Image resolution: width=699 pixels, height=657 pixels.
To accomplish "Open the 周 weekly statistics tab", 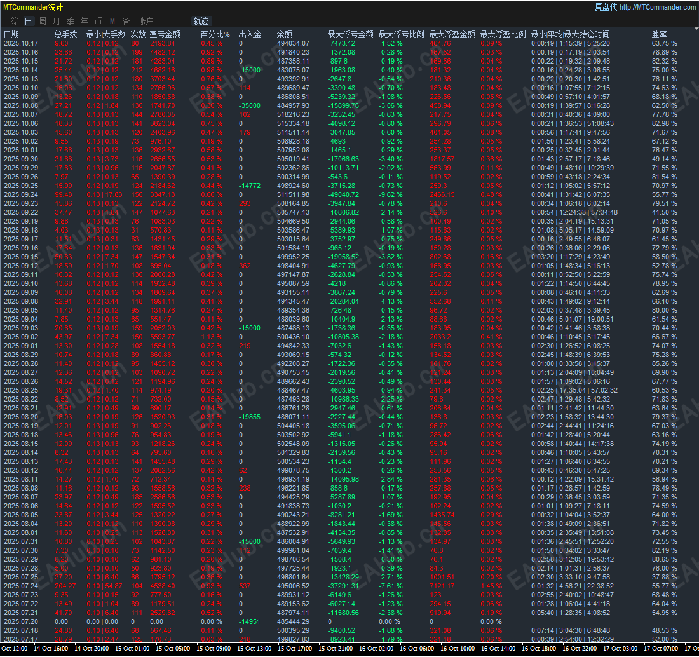I will [43, 21].
